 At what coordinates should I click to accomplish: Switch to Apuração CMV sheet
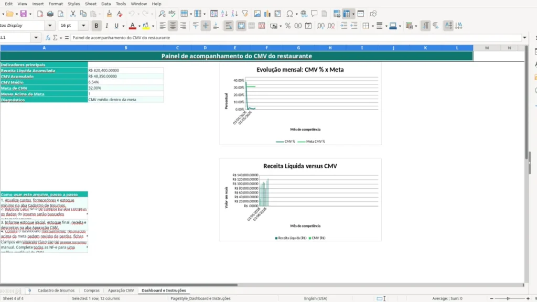point(121,290)
